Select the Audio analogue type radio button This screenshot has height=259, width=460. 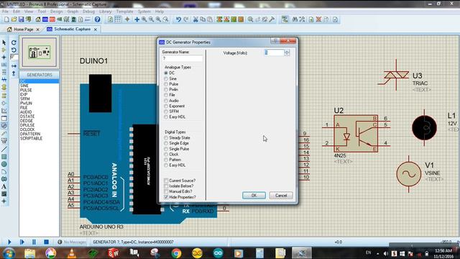click(x=166, y=101)
